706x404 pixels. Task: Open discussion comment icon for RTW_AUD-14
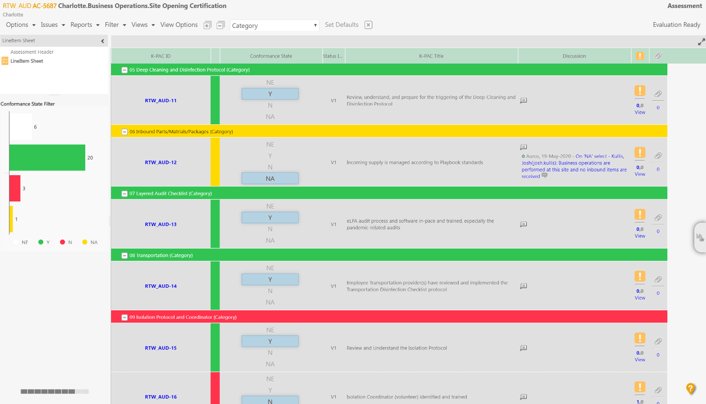click(x=523, y=286)
